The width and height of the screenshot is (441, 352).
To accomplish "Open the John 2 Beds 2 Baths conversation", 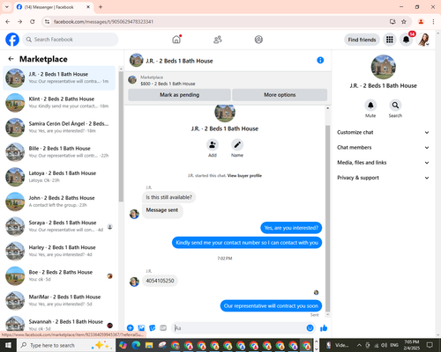I will tap(59, 202).
